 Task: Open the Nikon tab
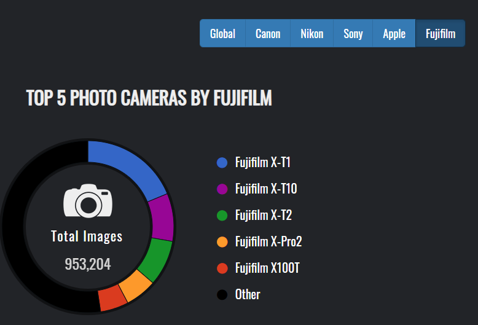click(311, 34)
